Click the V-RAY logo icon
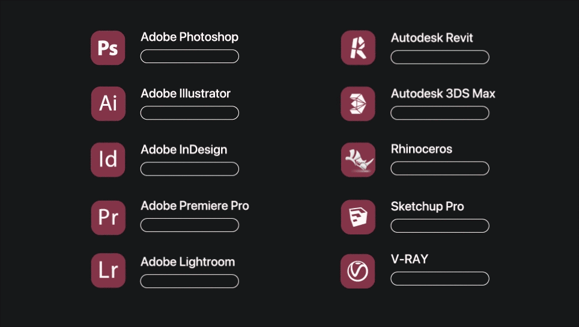 (357, 271)
